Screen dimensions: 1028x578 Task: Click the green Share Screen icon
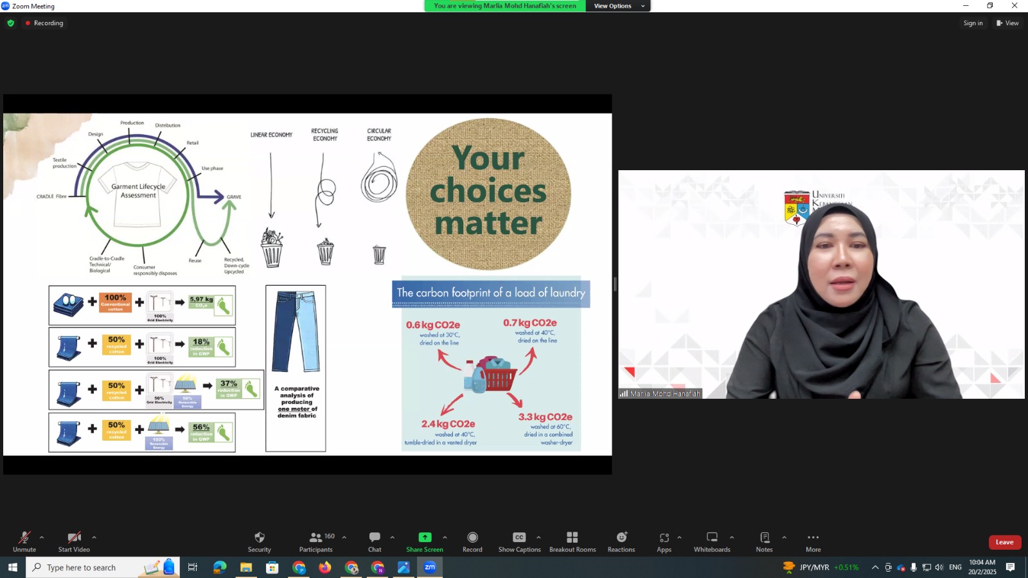[x=425, y=538]
